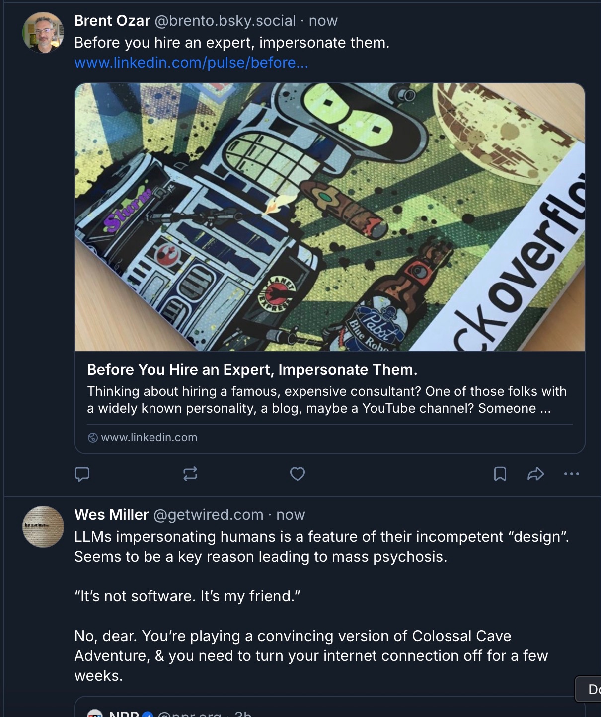
Task: Open Wes Miller's avatar
Action: 43,527
